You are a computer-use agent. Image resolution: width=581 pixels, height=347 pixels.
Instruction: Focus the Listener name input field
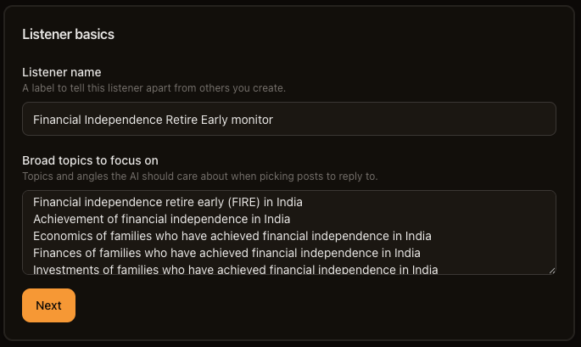click(289, 119)
